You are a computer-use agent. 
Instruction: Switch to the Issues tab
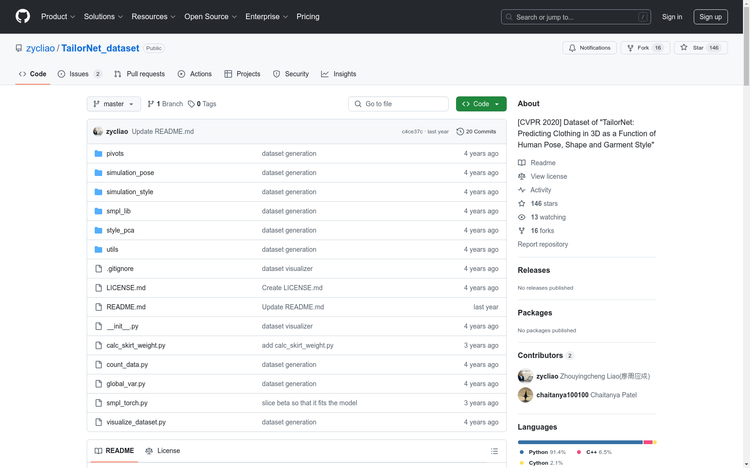tap(79, 74)
